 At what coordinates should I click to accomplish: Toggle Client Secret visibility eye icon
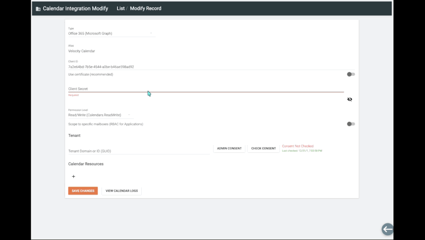[350, 99]
